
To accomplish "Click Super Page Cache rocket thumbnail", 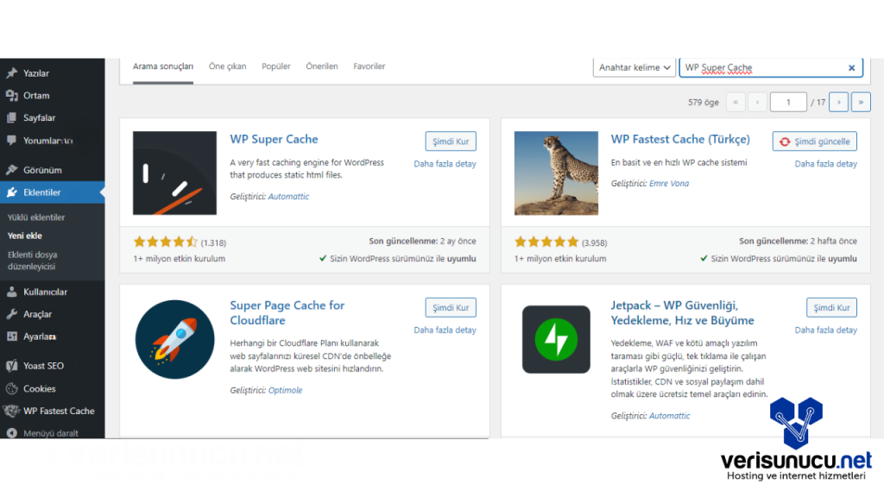I will pyautogui.click(x=174, y=339).
